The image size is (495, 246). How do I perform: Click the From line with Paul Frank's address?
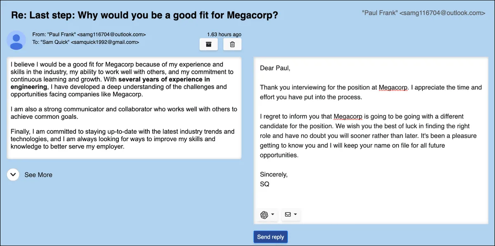pyautogui.click(x=89, y=35)
